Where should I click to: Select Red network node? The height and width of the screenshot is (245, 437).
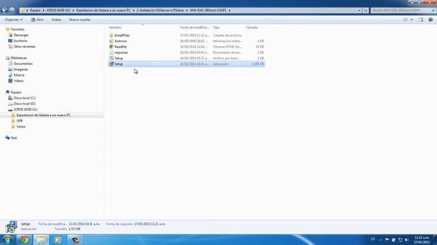coord(14,137)
